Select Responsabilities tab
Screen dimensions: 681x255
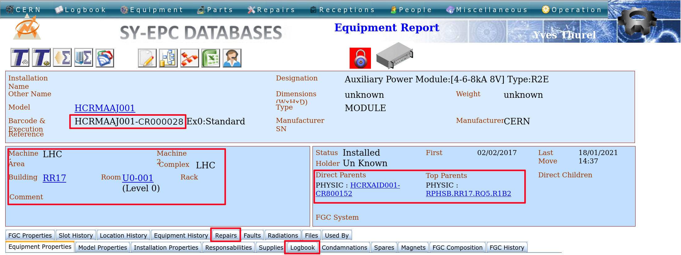tap(228, 247)
